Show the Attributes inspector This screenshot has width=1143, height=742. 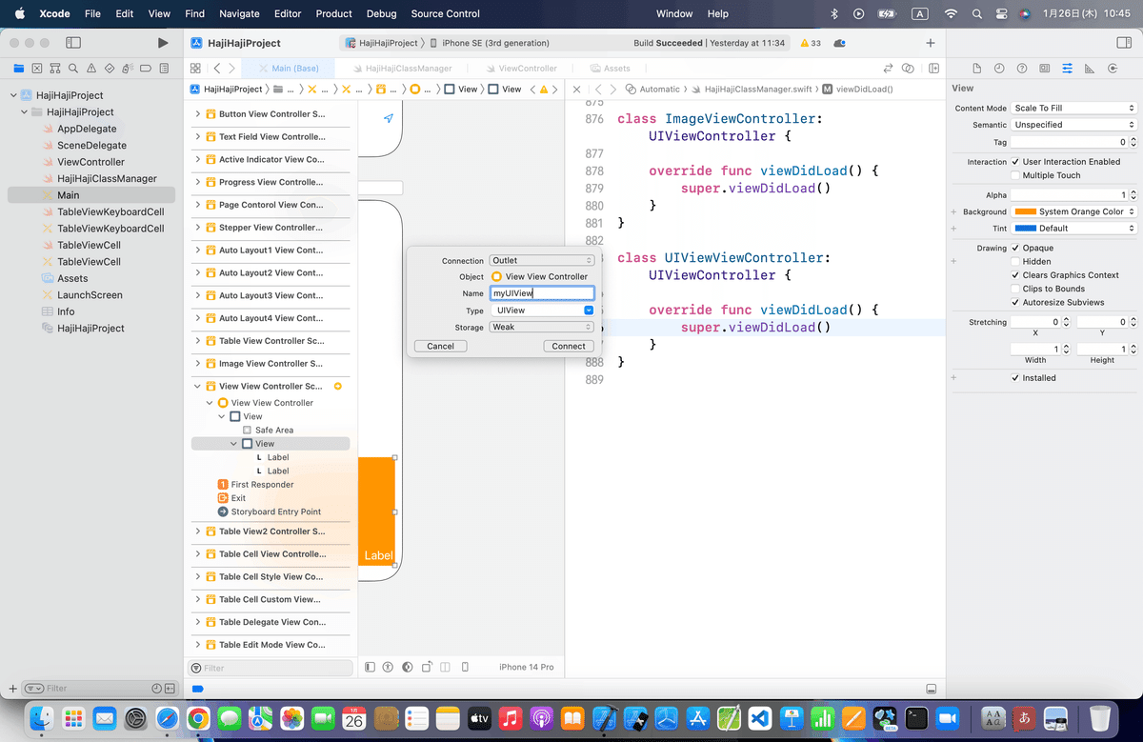click(1067, 69)
